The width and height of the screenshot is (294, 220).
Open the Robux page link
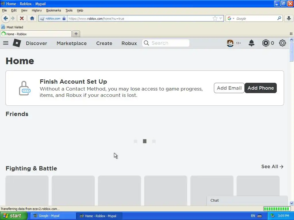tap(129, 43)
